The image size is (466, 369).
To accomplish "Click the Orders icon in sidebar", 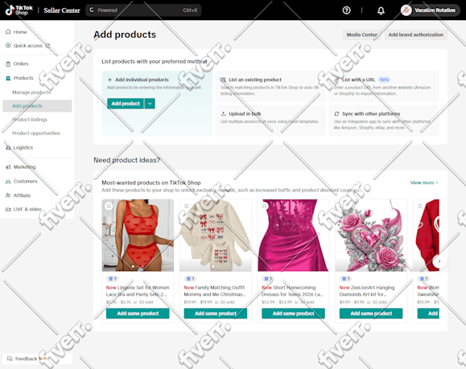I will pyautogui.click(x=8, y=64).
